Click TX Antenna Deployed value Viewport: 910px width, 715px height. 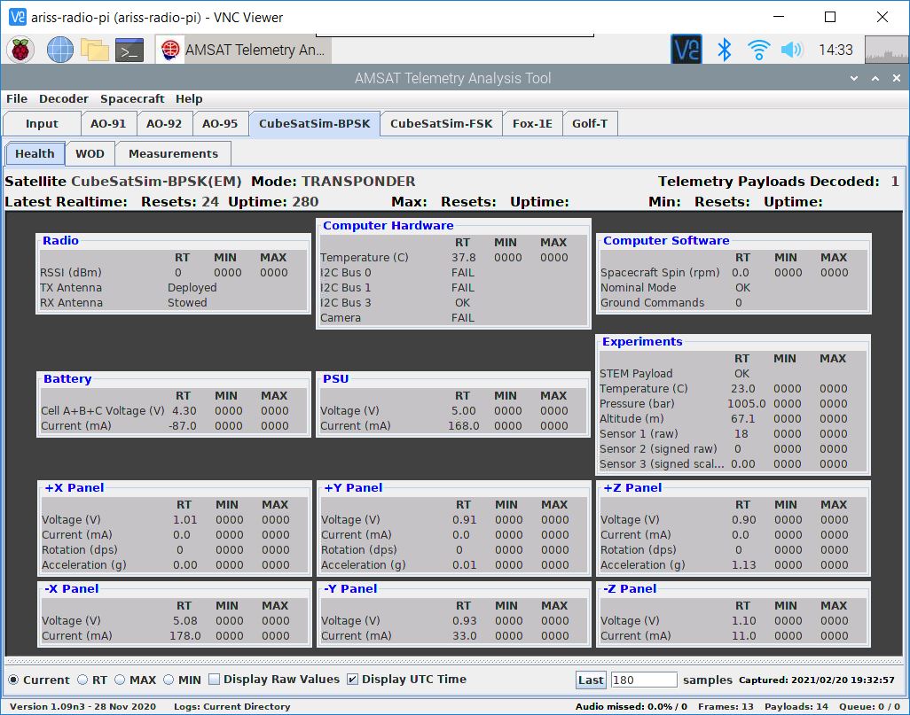[192, 288]
